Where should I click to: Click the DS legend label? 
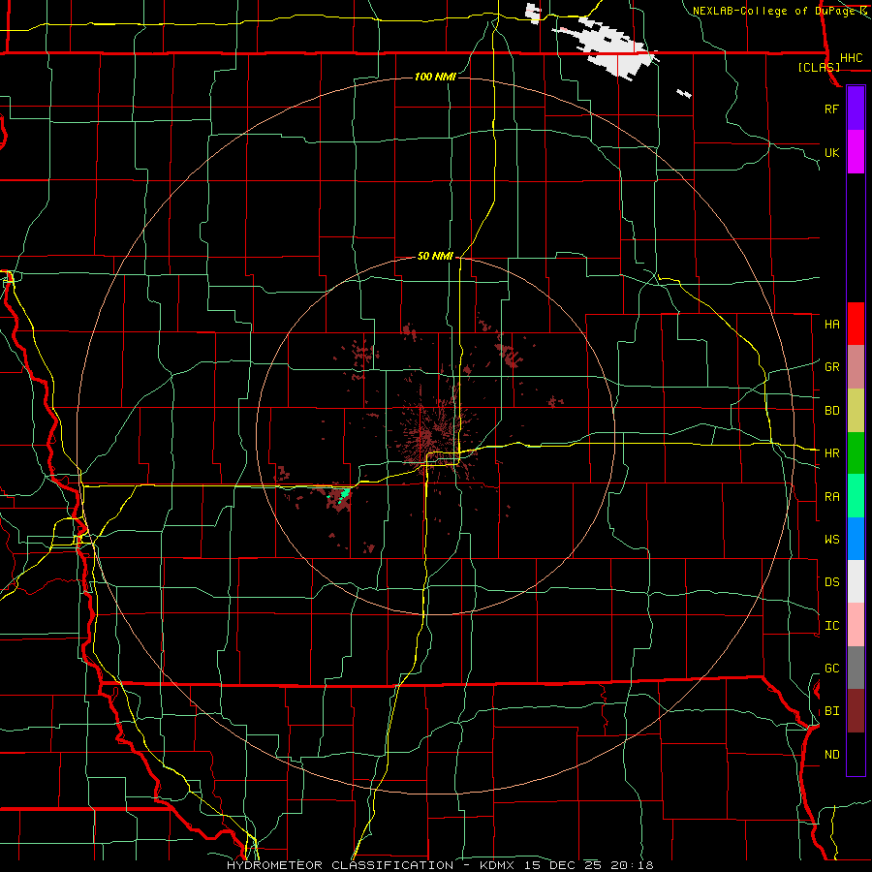tap(831, 582)
